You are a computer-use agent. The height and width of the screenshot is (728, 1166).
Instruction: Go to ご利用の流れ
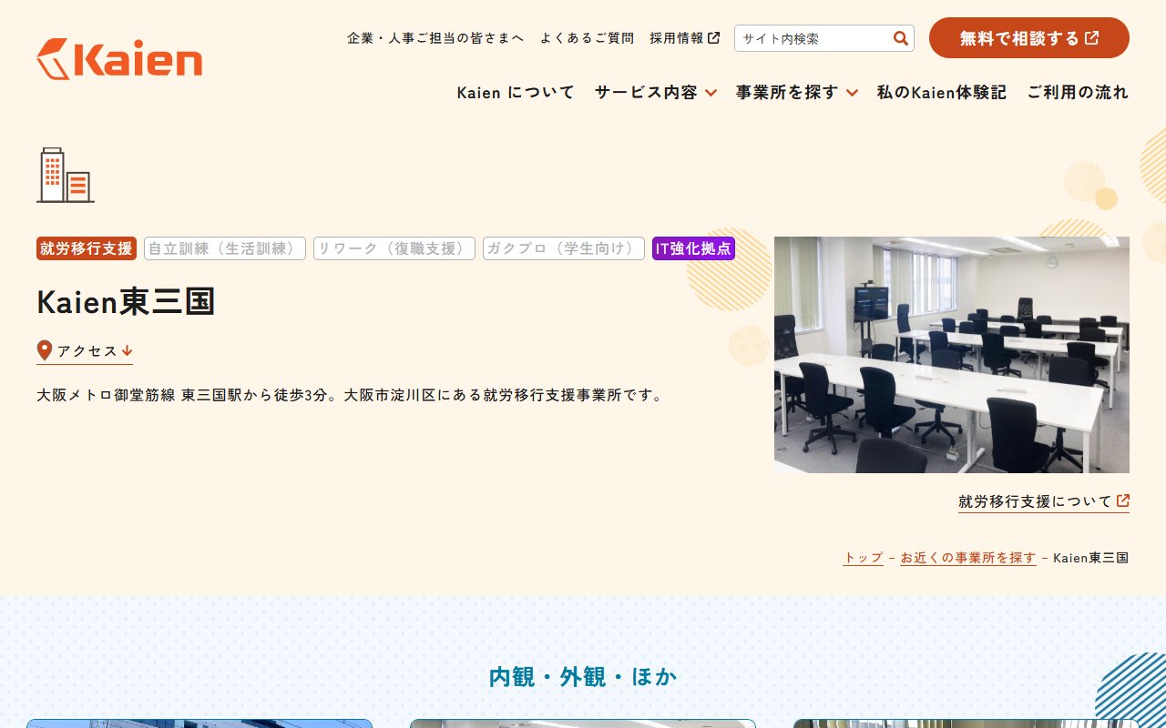[x=1078, y=92]
